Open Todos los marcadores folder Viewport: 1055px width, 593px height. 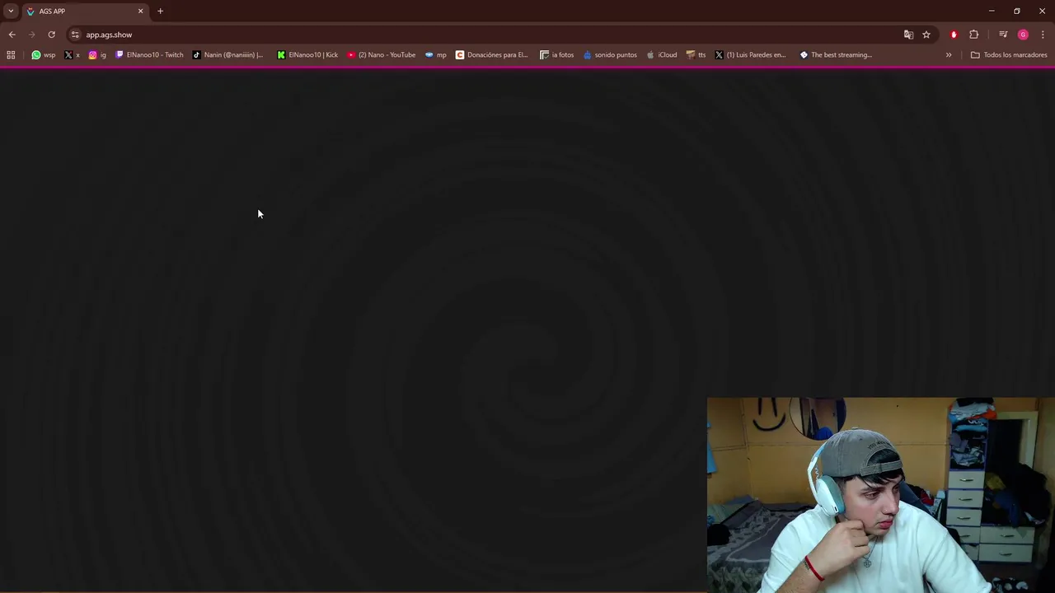(1009, 55)
